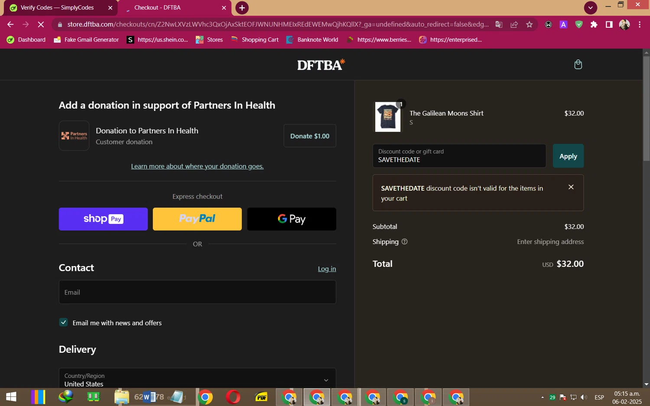The image size is (650, 406).
Task: Click the browser forward arrow
Action: [26, 25]
